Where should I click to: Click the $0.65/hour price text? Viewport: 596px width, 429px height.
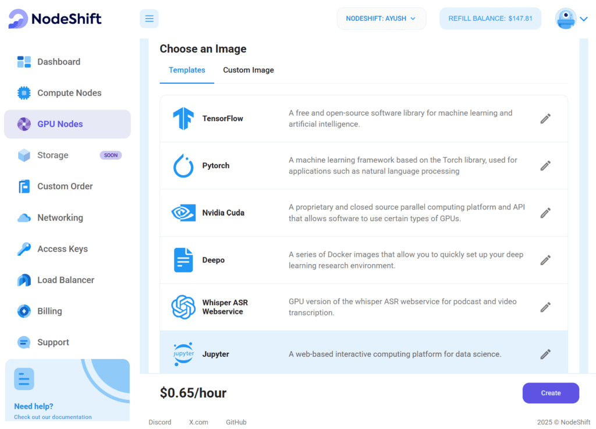click(x=193, y=393)
